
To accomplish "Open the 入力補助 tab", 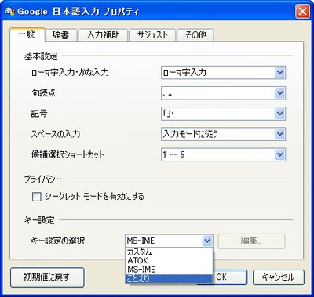I will (103, 35).
